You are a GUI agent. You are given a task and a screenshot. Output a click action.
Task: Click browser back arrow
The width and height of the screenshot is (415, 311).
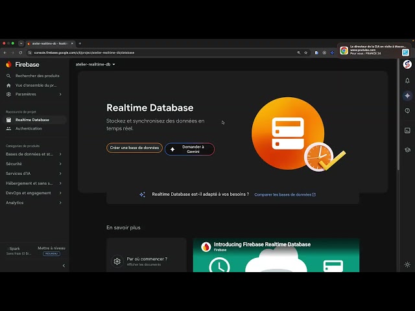5,52
